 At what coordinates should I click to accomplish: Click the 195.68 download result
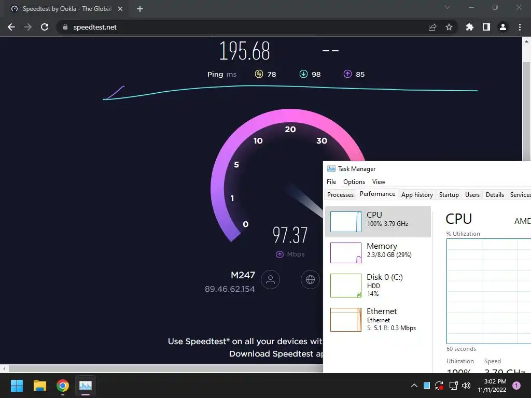tap(245, 51)
